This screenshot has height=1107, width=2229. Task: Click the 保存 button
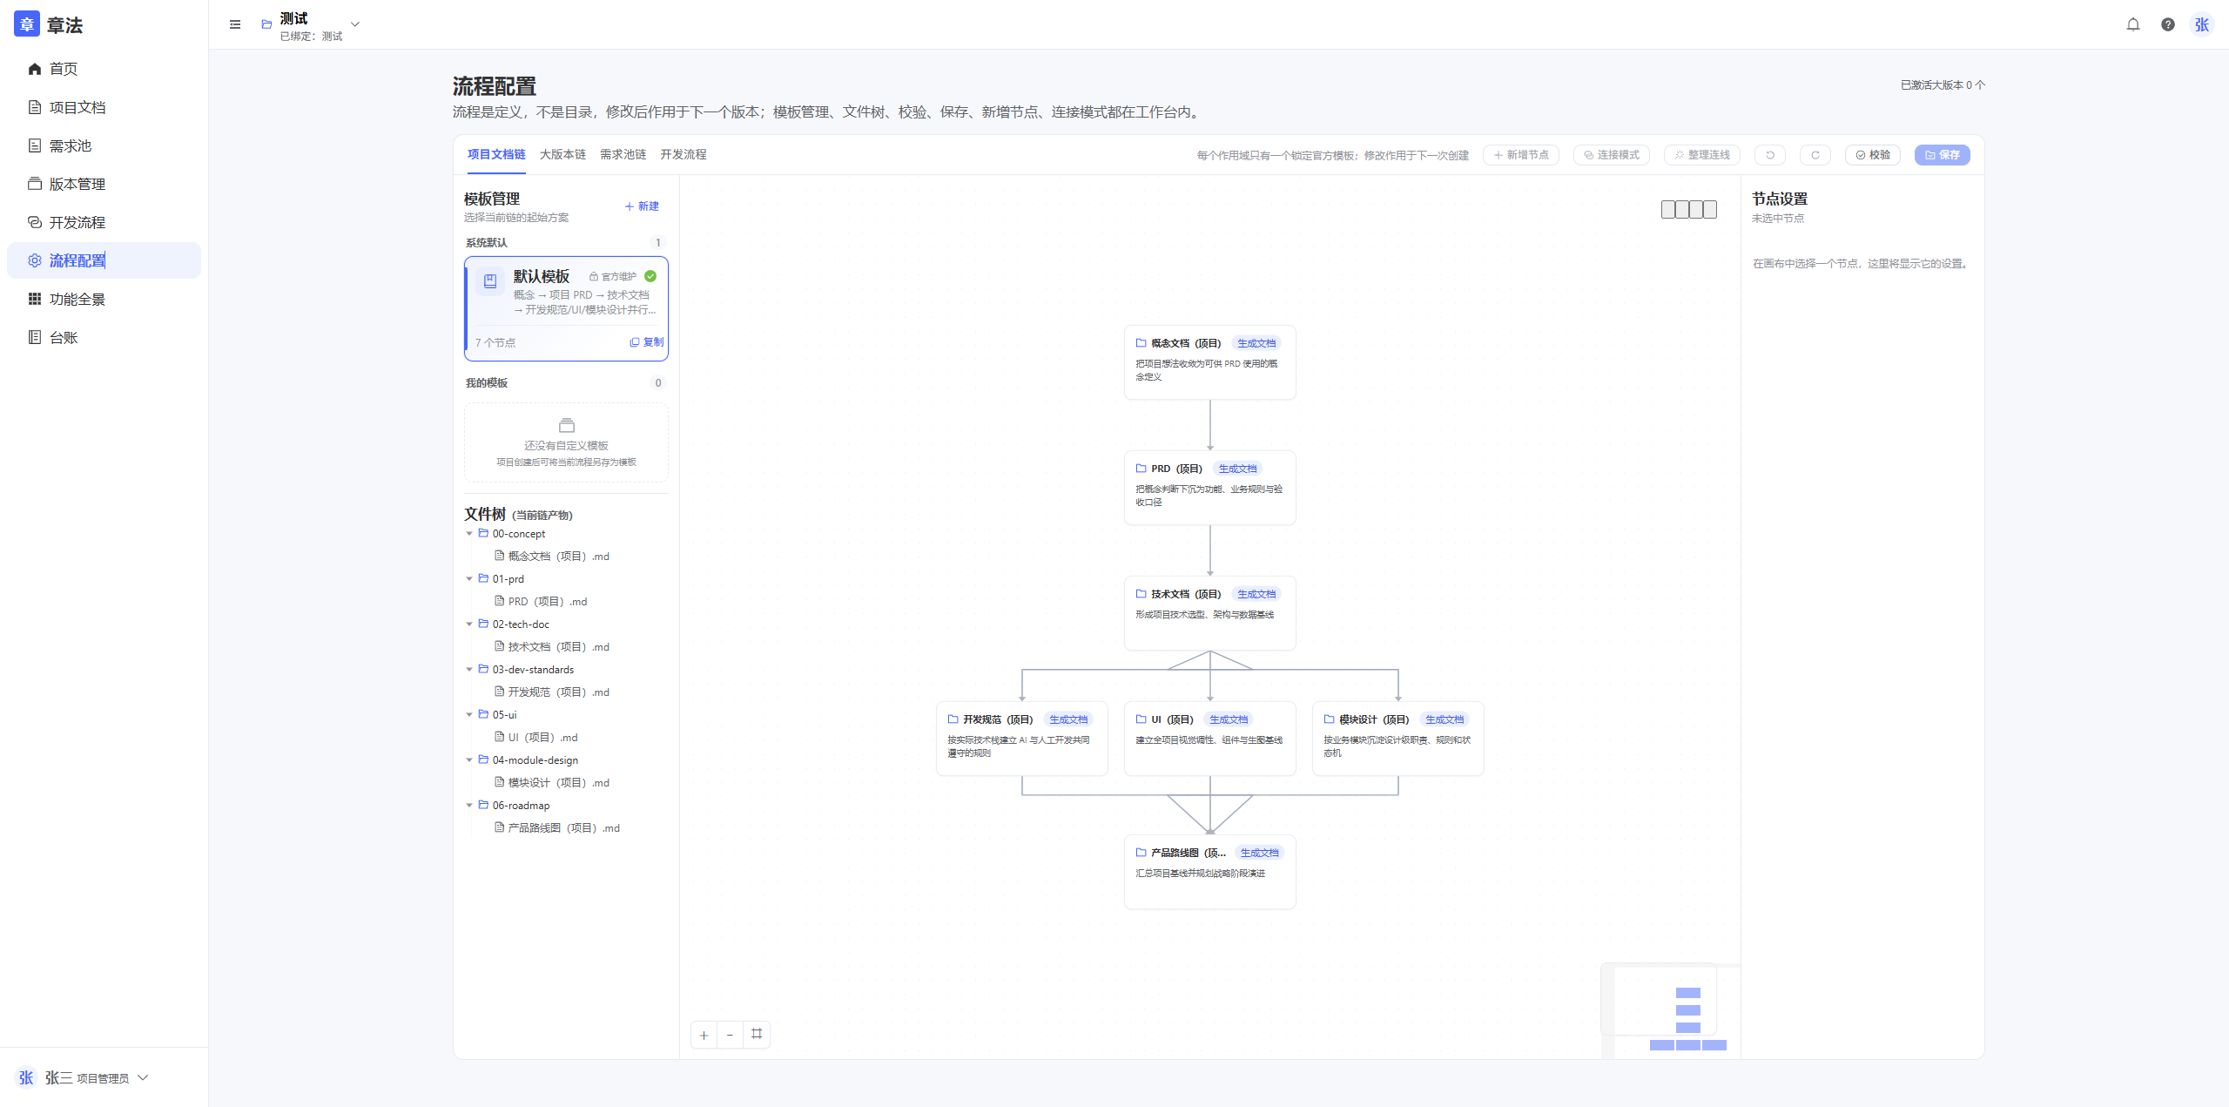pos(1942,155)
